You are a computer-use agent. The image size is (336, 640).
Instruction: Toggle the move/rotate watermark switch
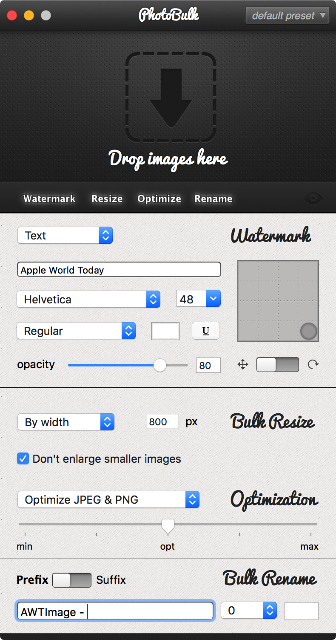(x=278, y=365)
